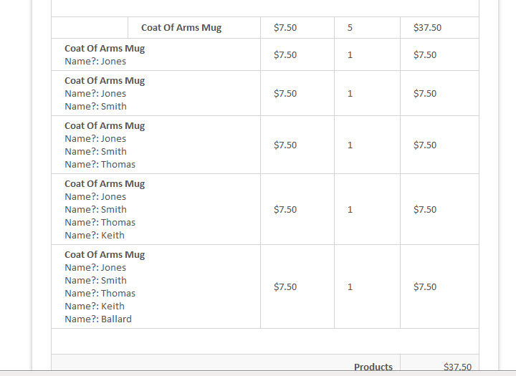
Task: Click the mug title in the five-name entry
Action: tap(105, 255)
